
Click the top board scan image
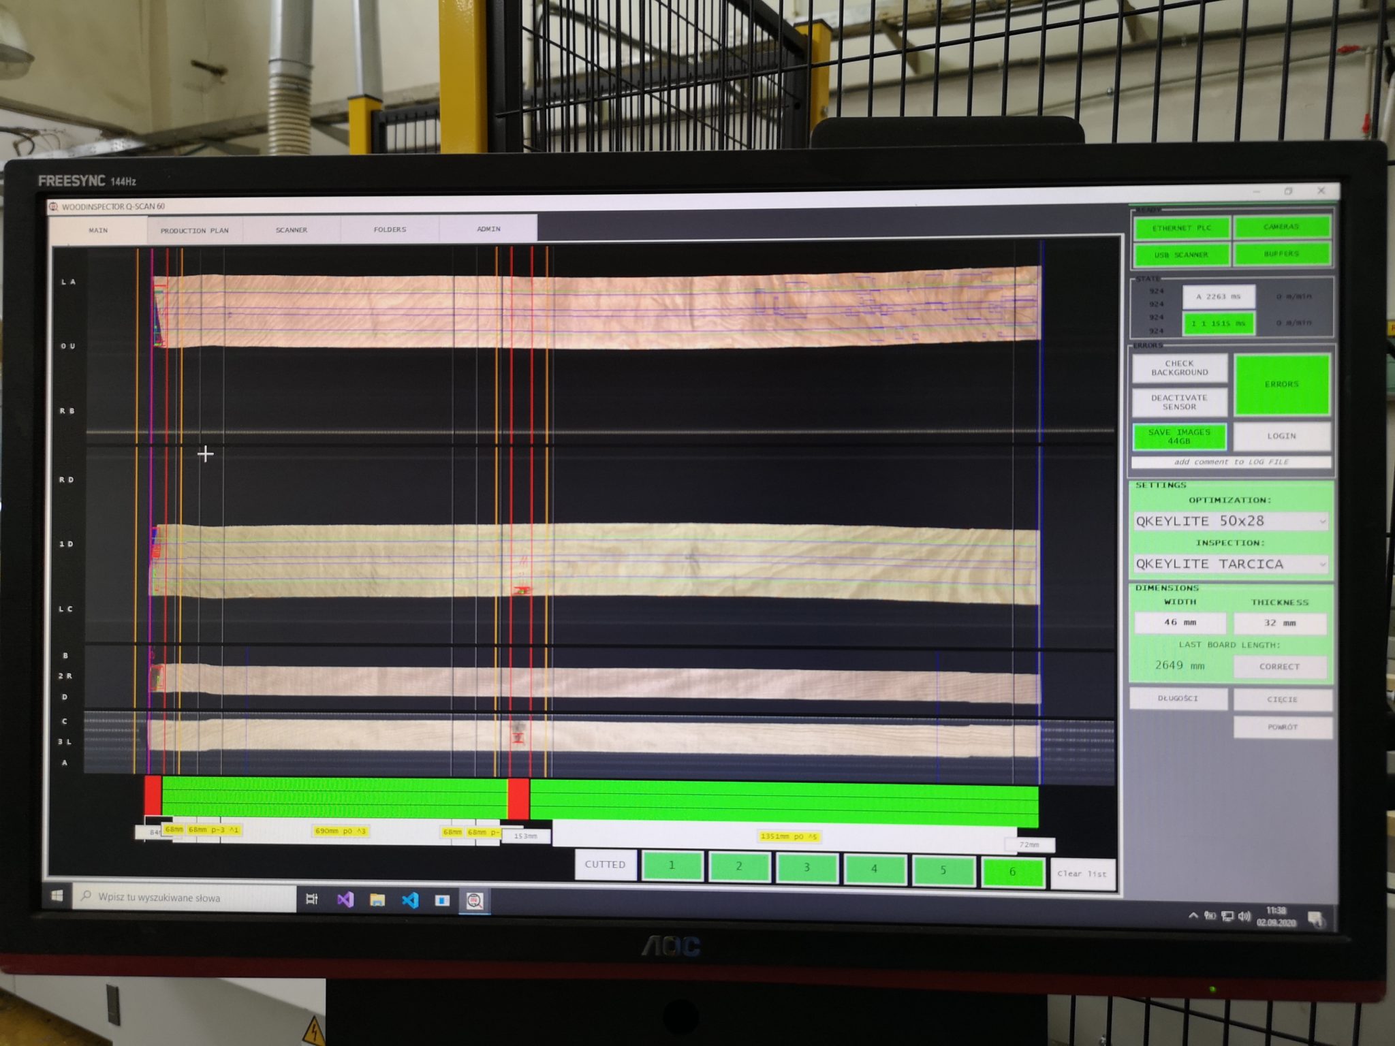597,307
